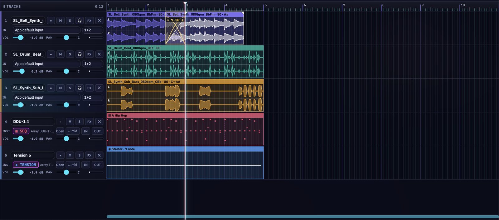Open 1+2 channel selector on SL_Drum_Beat track
This screenshot has height=220, width=499.
click(93, 63)
